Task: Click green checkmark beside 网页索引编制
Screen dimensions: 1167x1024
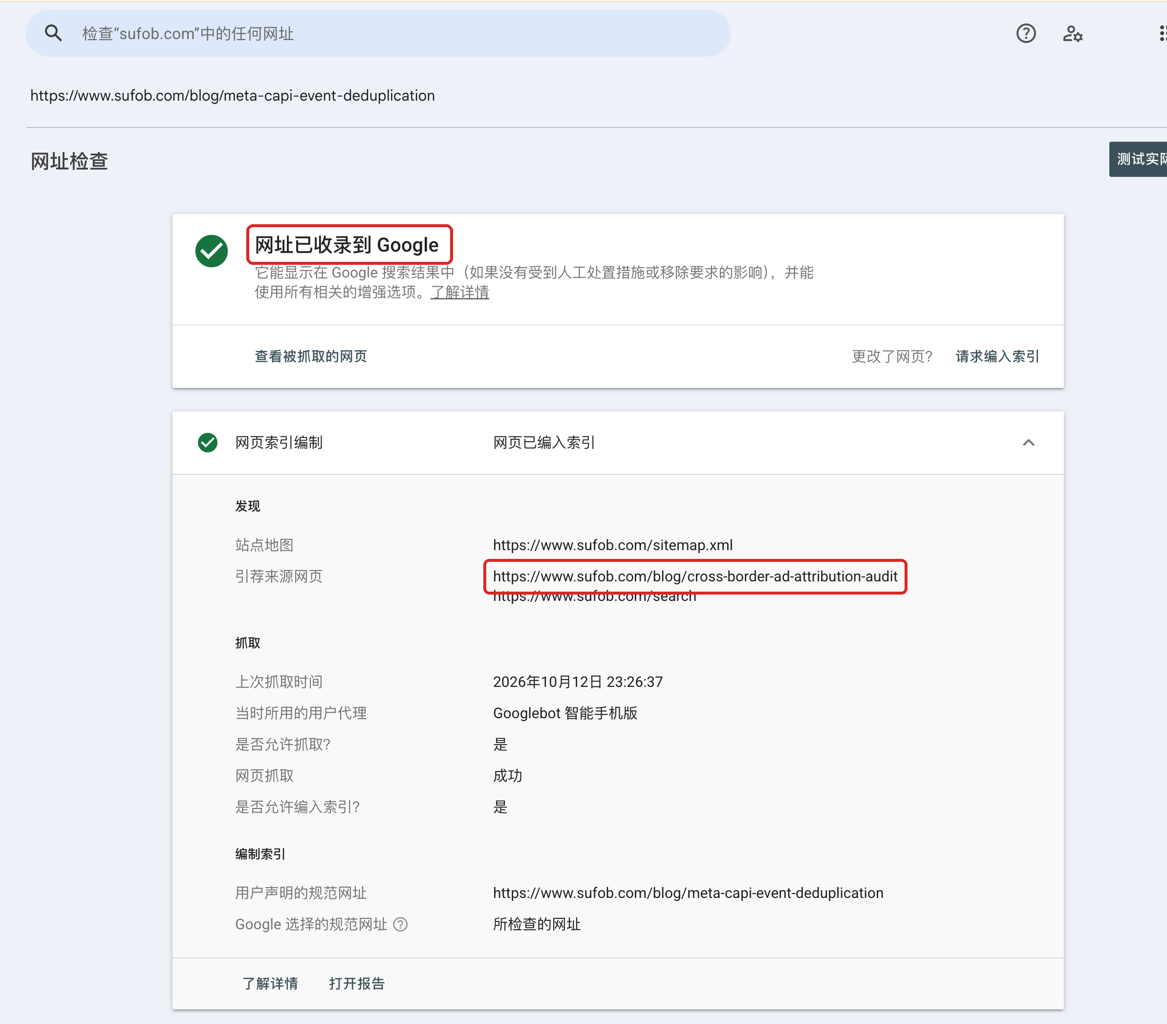Action: pyautogui.click(x=207, y=442)
